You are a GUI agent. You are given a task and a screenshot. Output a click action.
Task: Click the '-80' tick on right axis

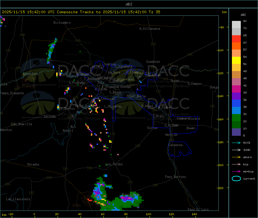[x=222, y=27]
